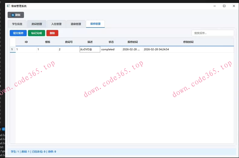
Task: Click the truncated 2026-02-28 ... 报修时间 cell
Action: point(133,49)
